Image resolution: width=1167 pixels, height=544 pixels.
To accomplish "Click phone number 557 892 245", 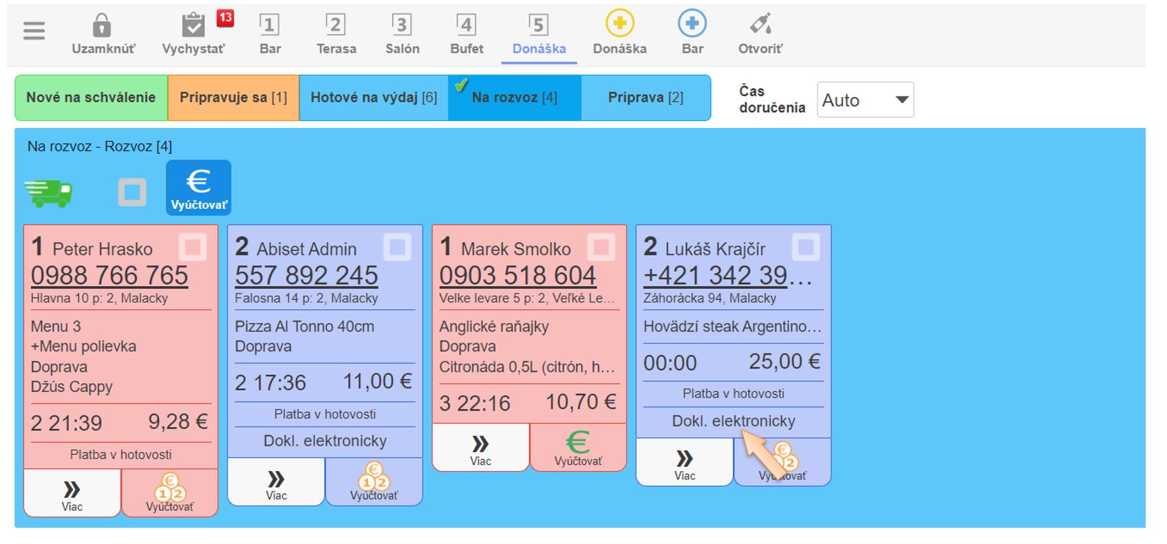I will tap(306, 276).
